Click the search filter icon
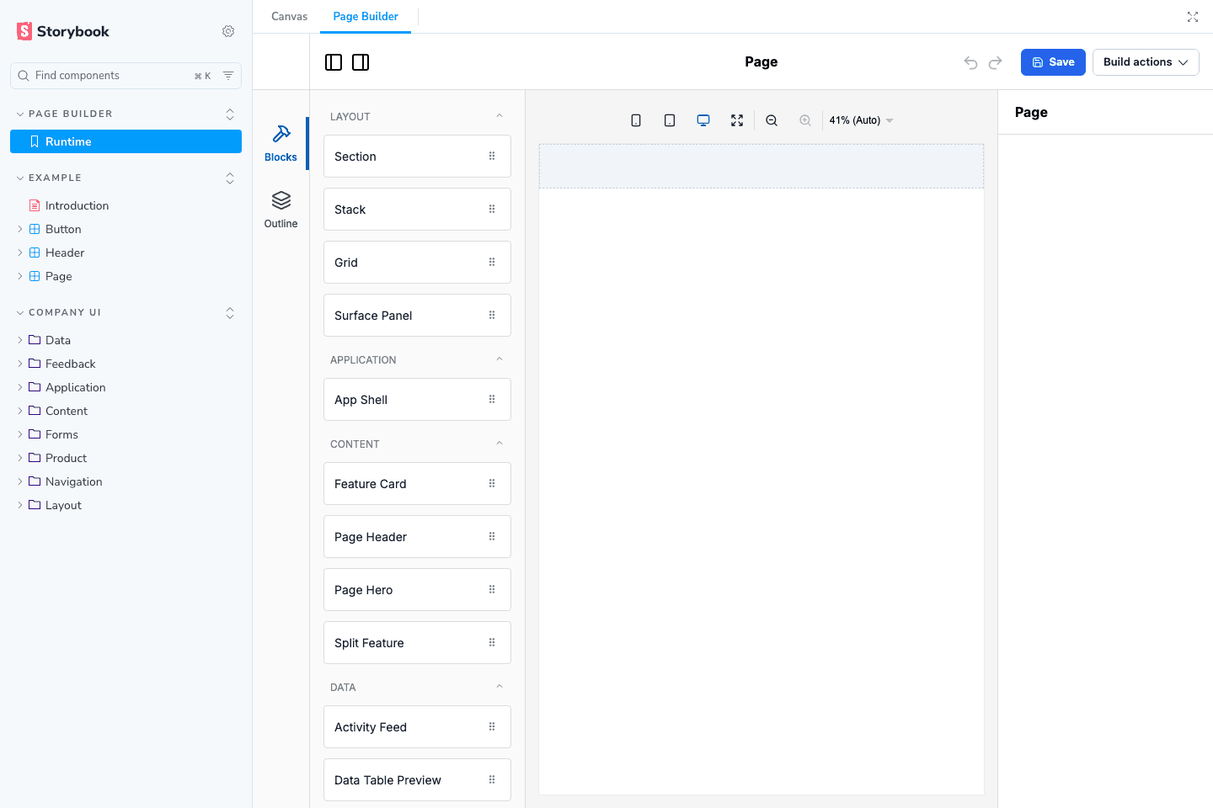 click(x=228, y=76)
